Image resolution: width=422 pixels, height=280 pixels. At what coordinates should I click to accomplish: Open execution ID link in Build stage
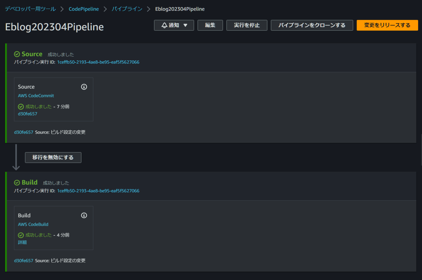coord(98,191)
